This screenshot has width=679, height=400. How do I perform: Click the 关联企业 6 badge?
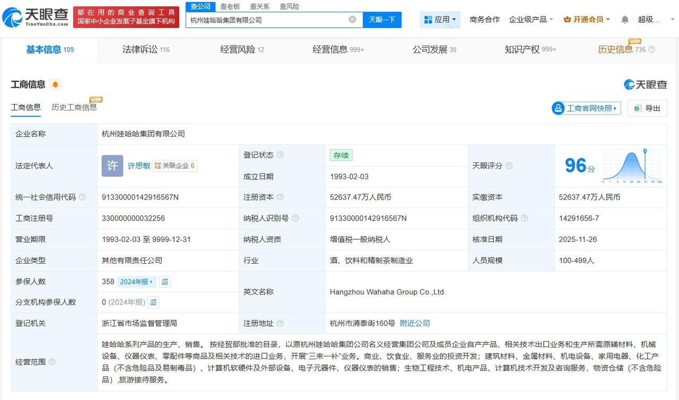(175, 166)
